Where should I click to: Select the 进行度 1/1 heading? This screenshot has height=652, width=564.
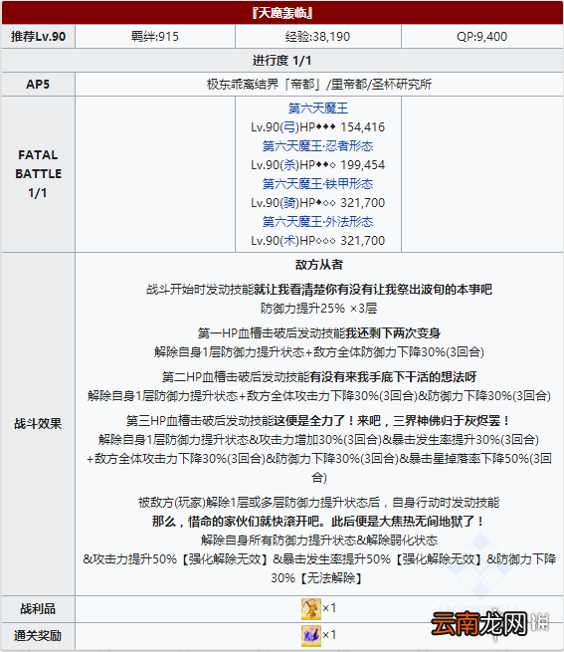click(x=282, y=61)
